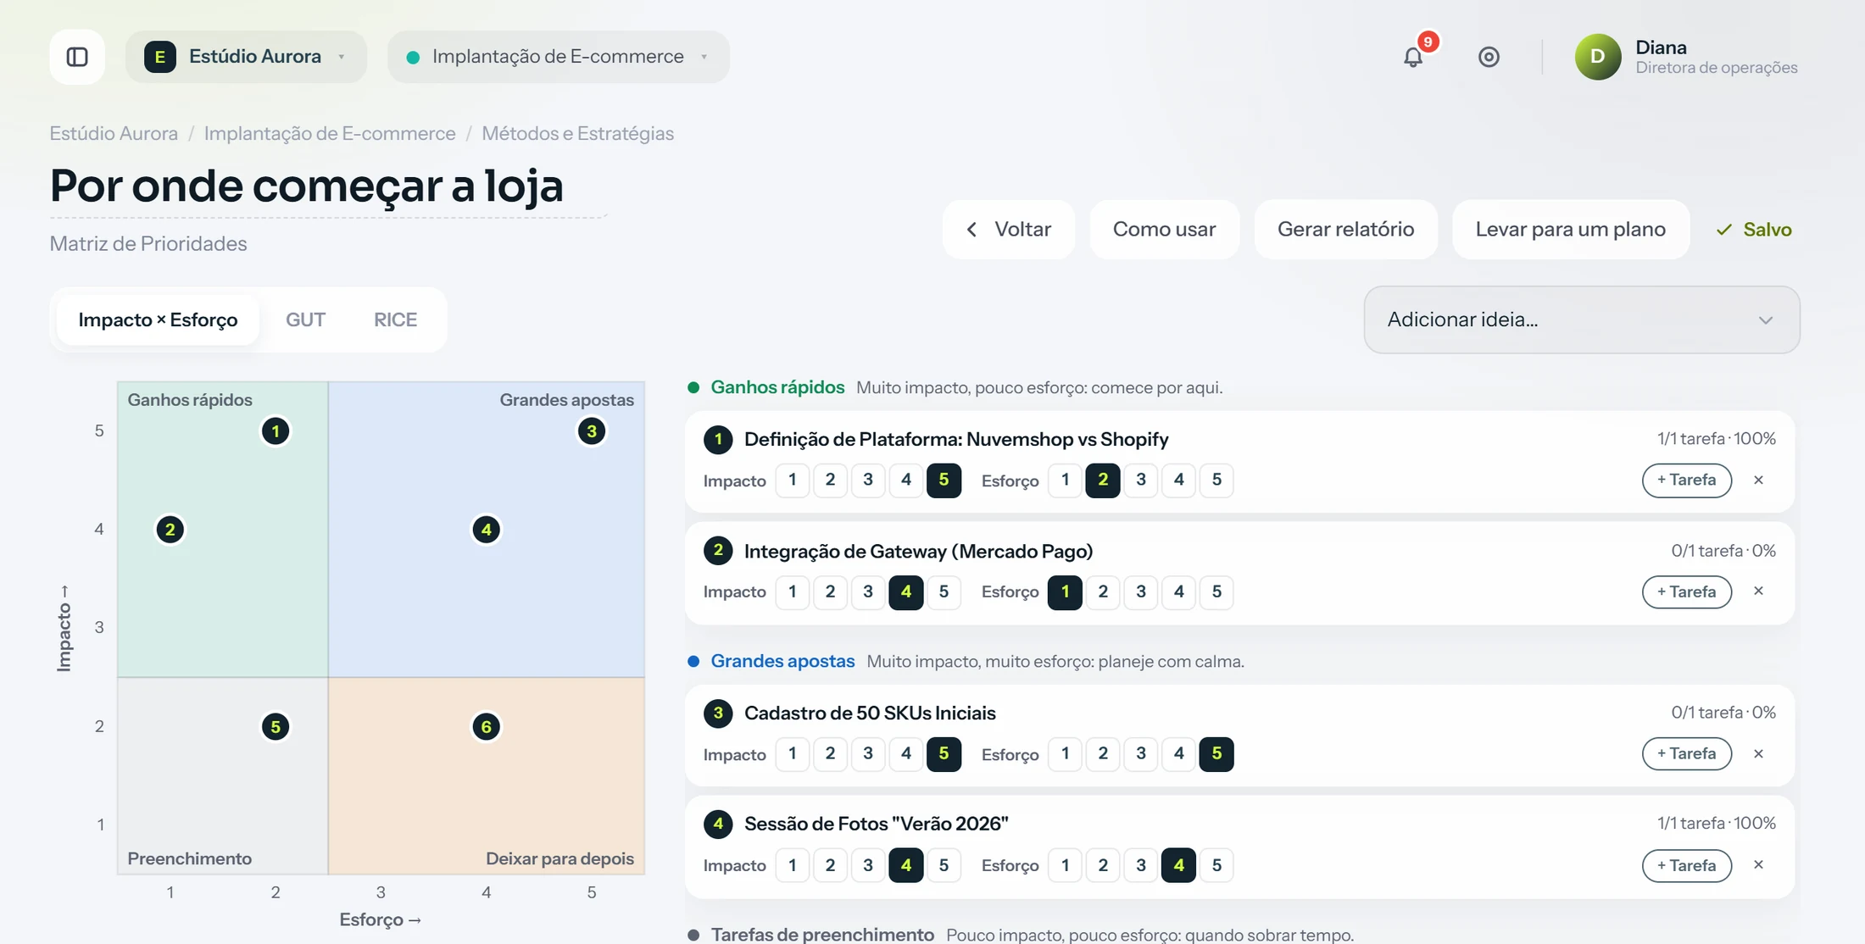The width and height of the screenshot is (1865, 944).
Task: Set Impacto to 3 for Cadastro de 50 SKUs
Action: tap(868, 753)
